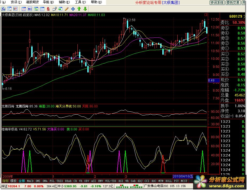Open the 资讯(I) menu
This screenshot has height=190, width=247.
coord(16,2)
